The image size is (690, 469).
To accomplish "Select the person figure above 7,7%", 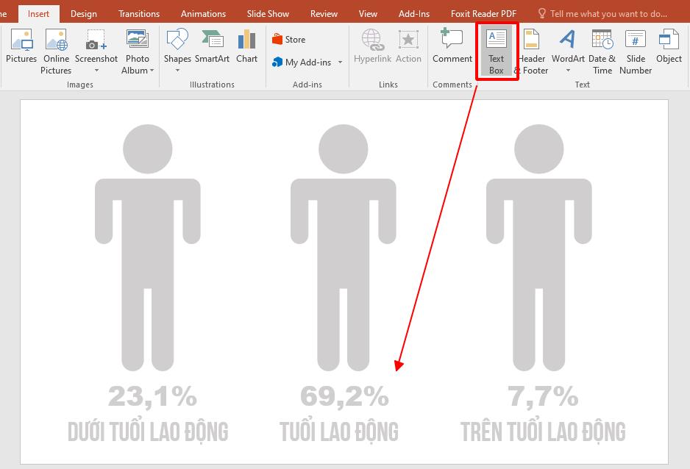I will (539, 248).
